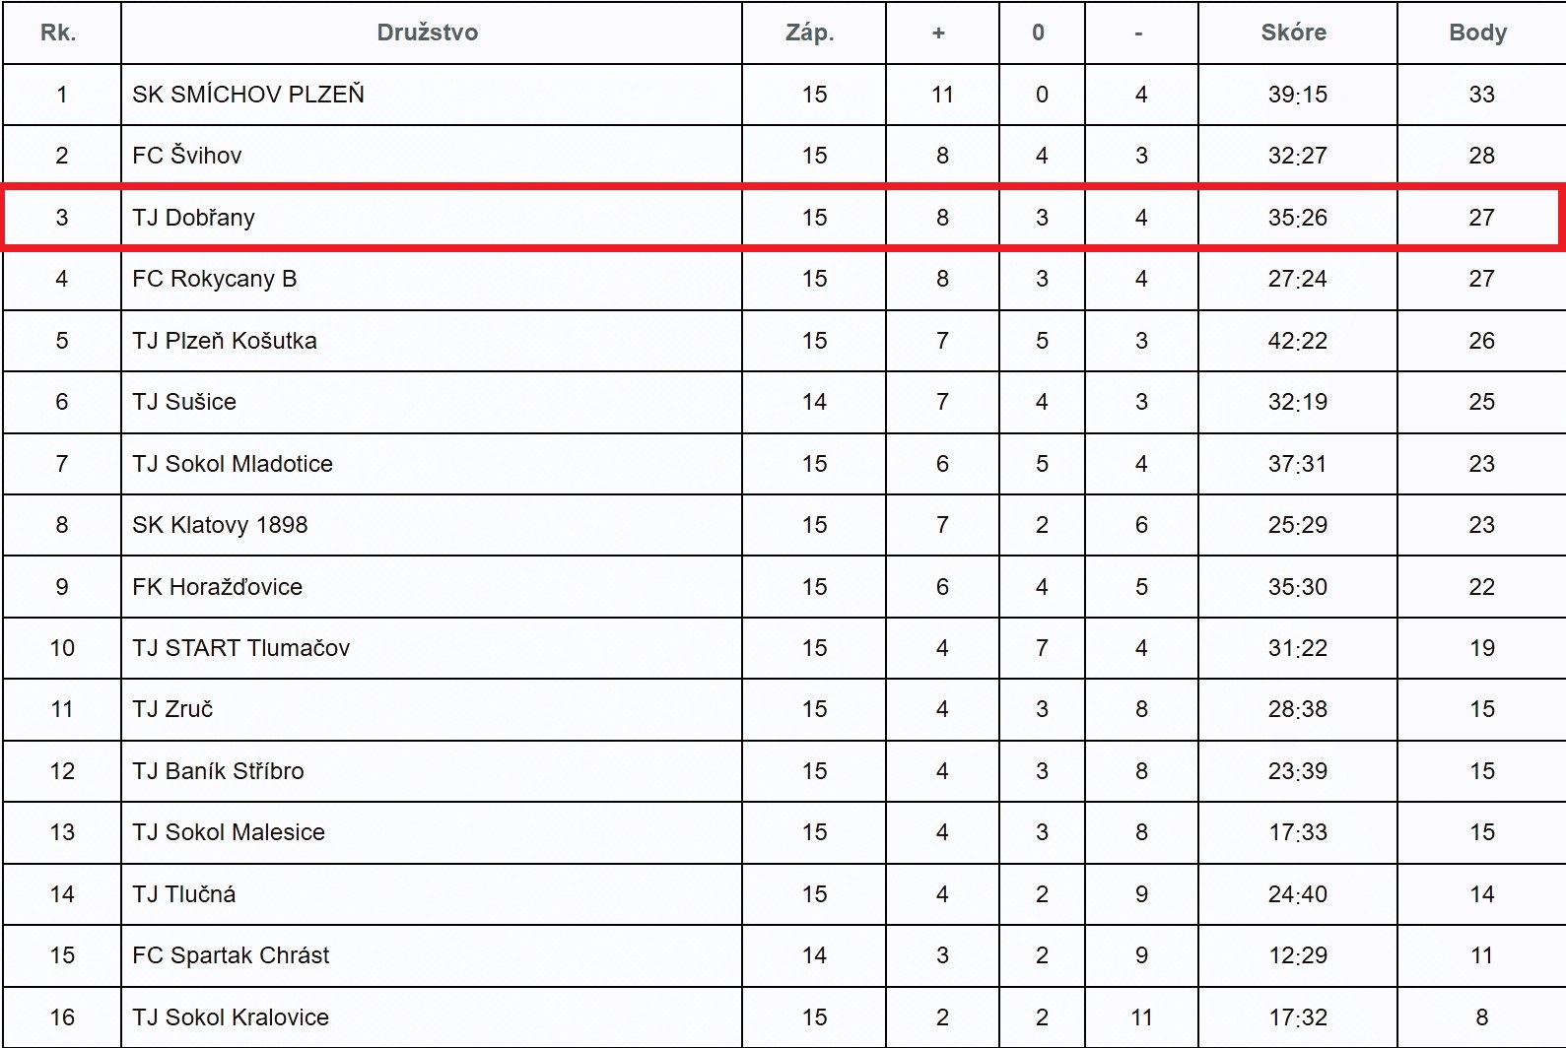Click the highlighted TJ Dobřany team name
Viewport: 1566px width, 1048px height.
click(x=194, y=218)
